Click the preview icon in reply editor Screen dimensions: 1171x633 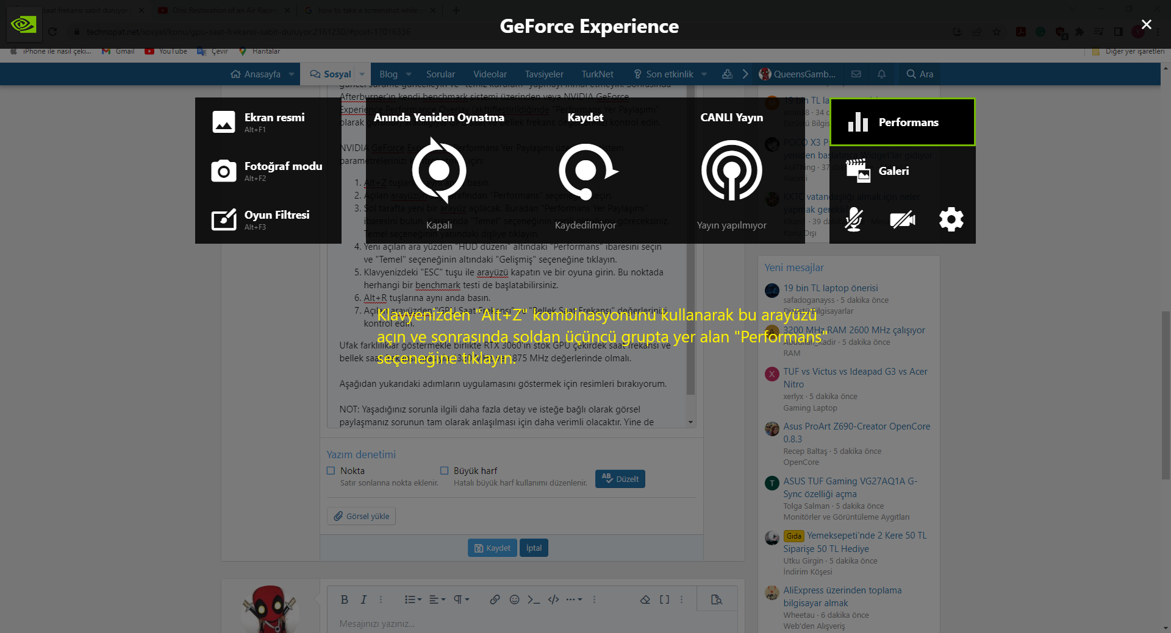[x=717, y=599]
